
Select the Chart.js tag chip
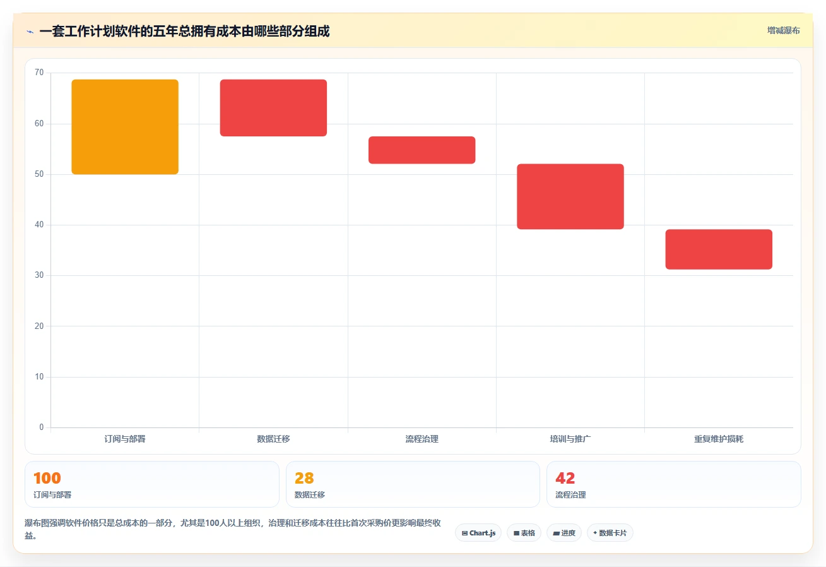click(478, 533)
